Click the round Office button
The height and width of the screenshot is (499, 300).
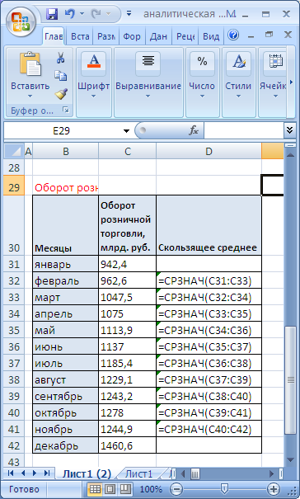coord(21,22)
